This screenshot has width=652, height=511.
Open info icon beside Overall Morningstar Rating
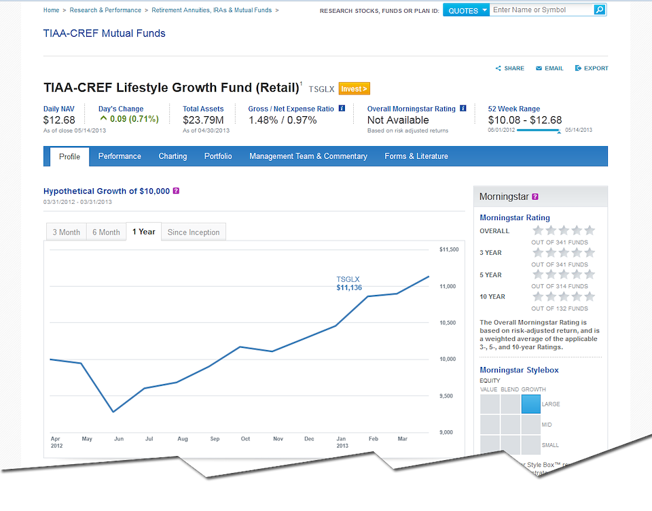click(x=463, y=108)
